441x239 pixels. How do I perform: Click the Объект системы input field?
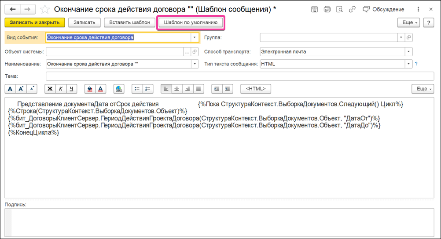click(x=115, y=52)
